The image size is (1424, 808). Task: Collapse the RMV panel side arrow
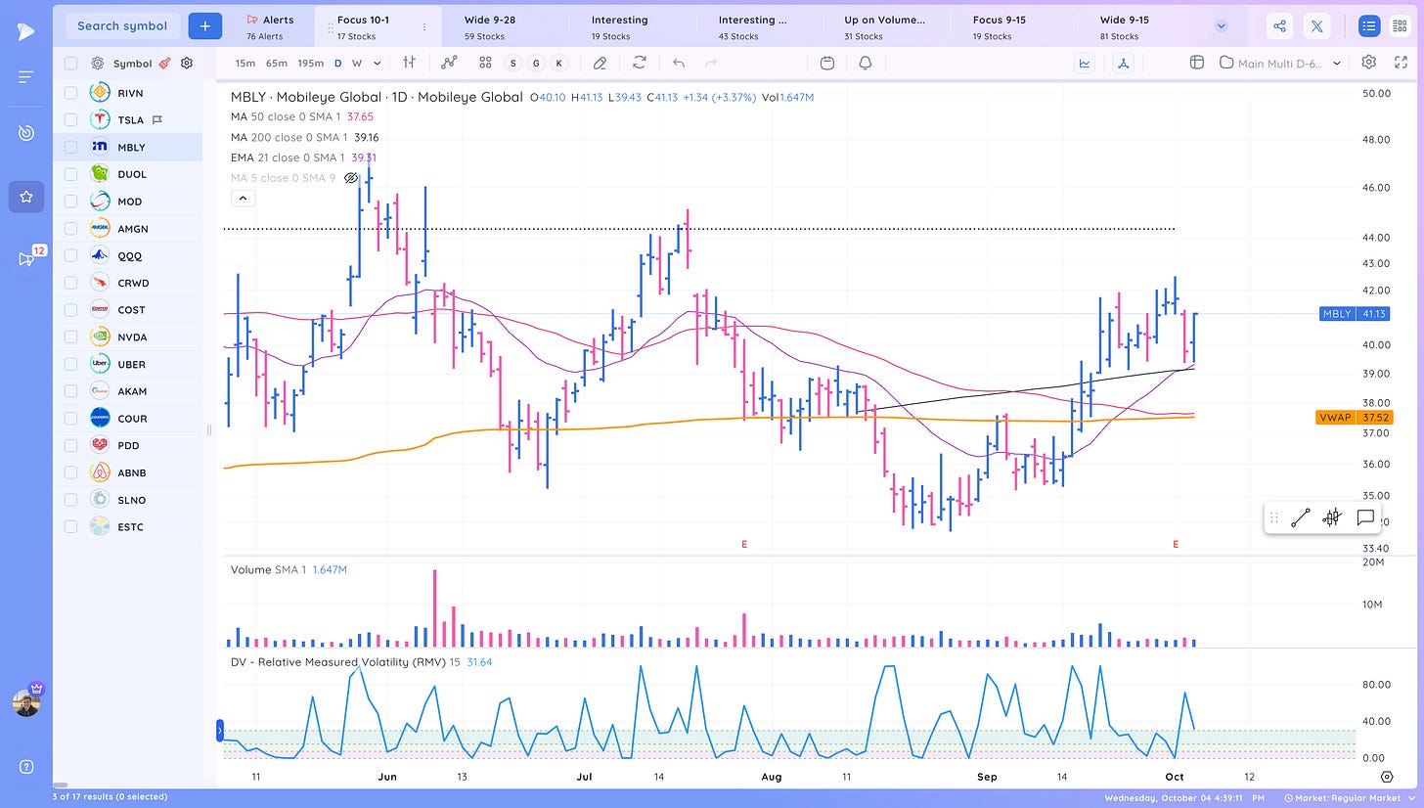[x=220, y=729]
